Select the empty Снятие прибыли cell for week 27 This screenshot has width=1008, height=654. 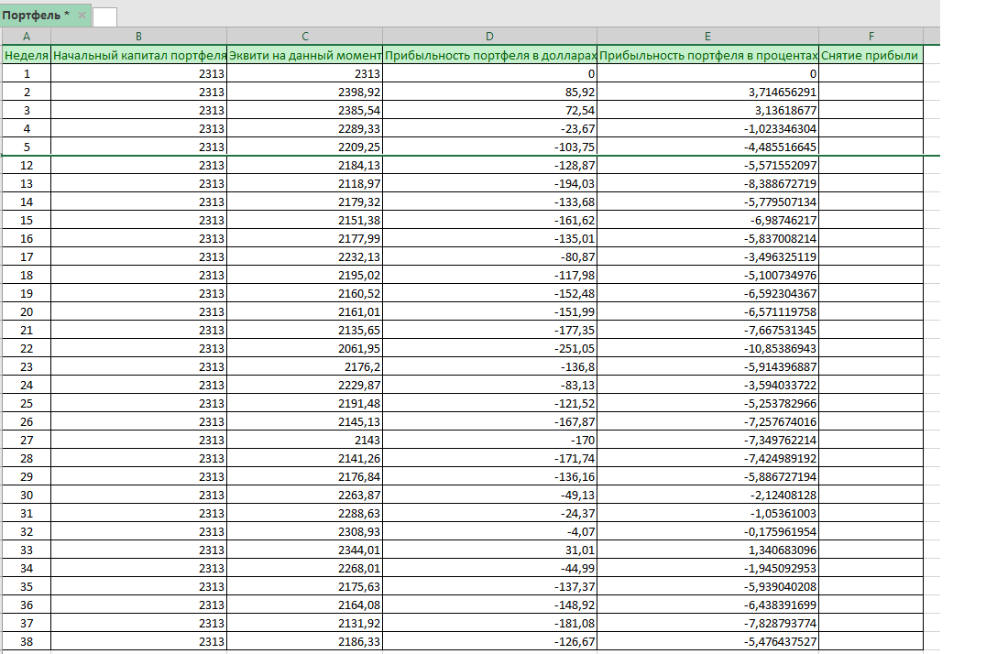pos(871,441)
